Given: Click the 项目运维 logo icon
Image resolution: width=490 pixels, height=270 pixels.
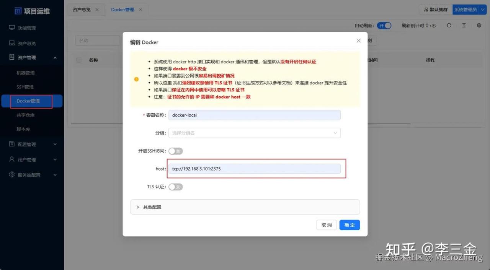Looking at the screenshot, I should pos(18,11).
